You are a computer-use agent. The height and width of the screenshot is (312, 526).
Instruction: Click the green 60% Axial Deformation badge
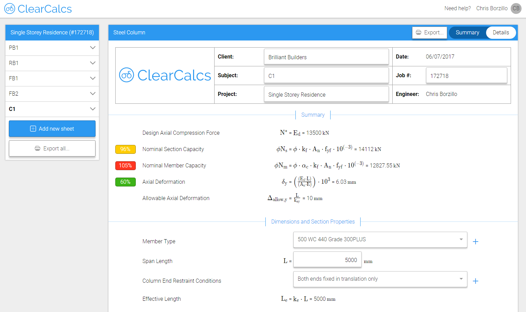[125, 182]
